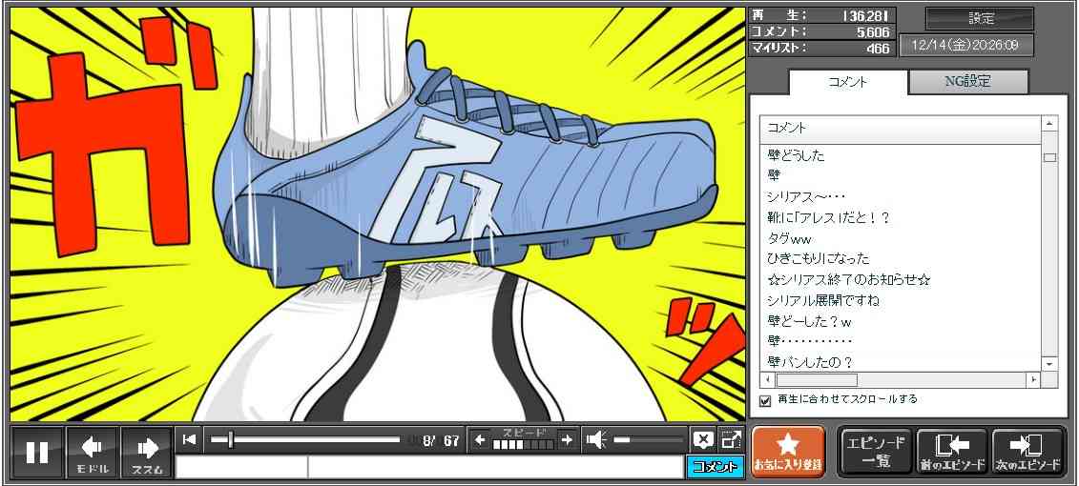Toggle the auto-scroll with playback checkbox

click(764, 400)
